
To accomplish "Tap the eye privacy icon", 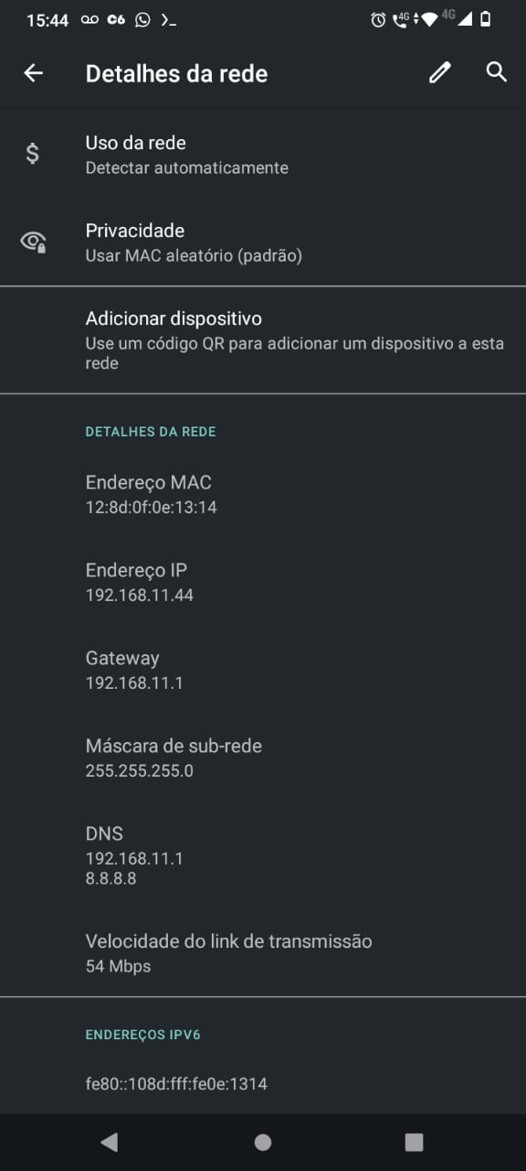I will (33, 242).
